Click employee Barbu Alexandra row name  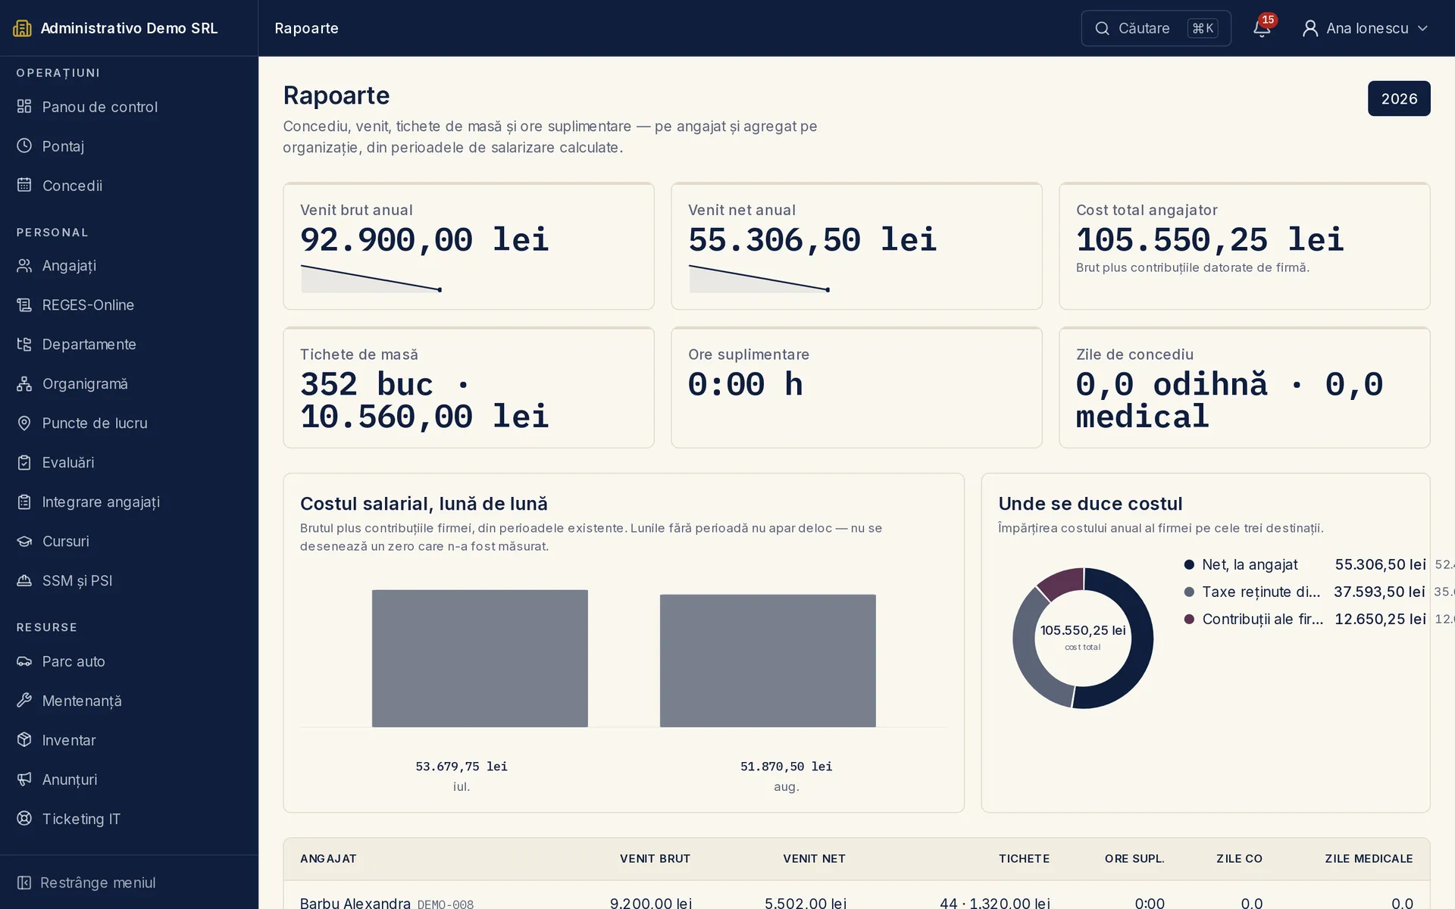click(x=355, y=903)
